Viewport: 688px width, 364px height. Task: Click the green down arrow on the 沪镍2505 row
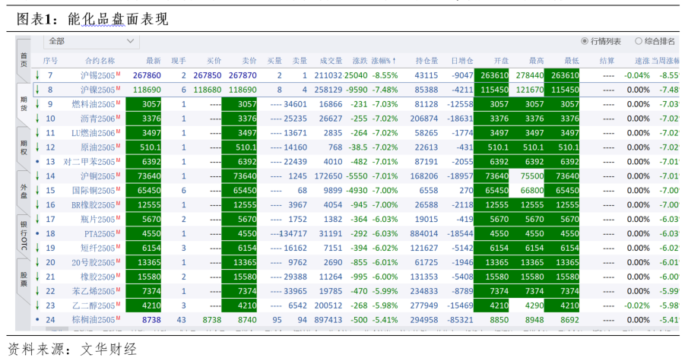36,90
